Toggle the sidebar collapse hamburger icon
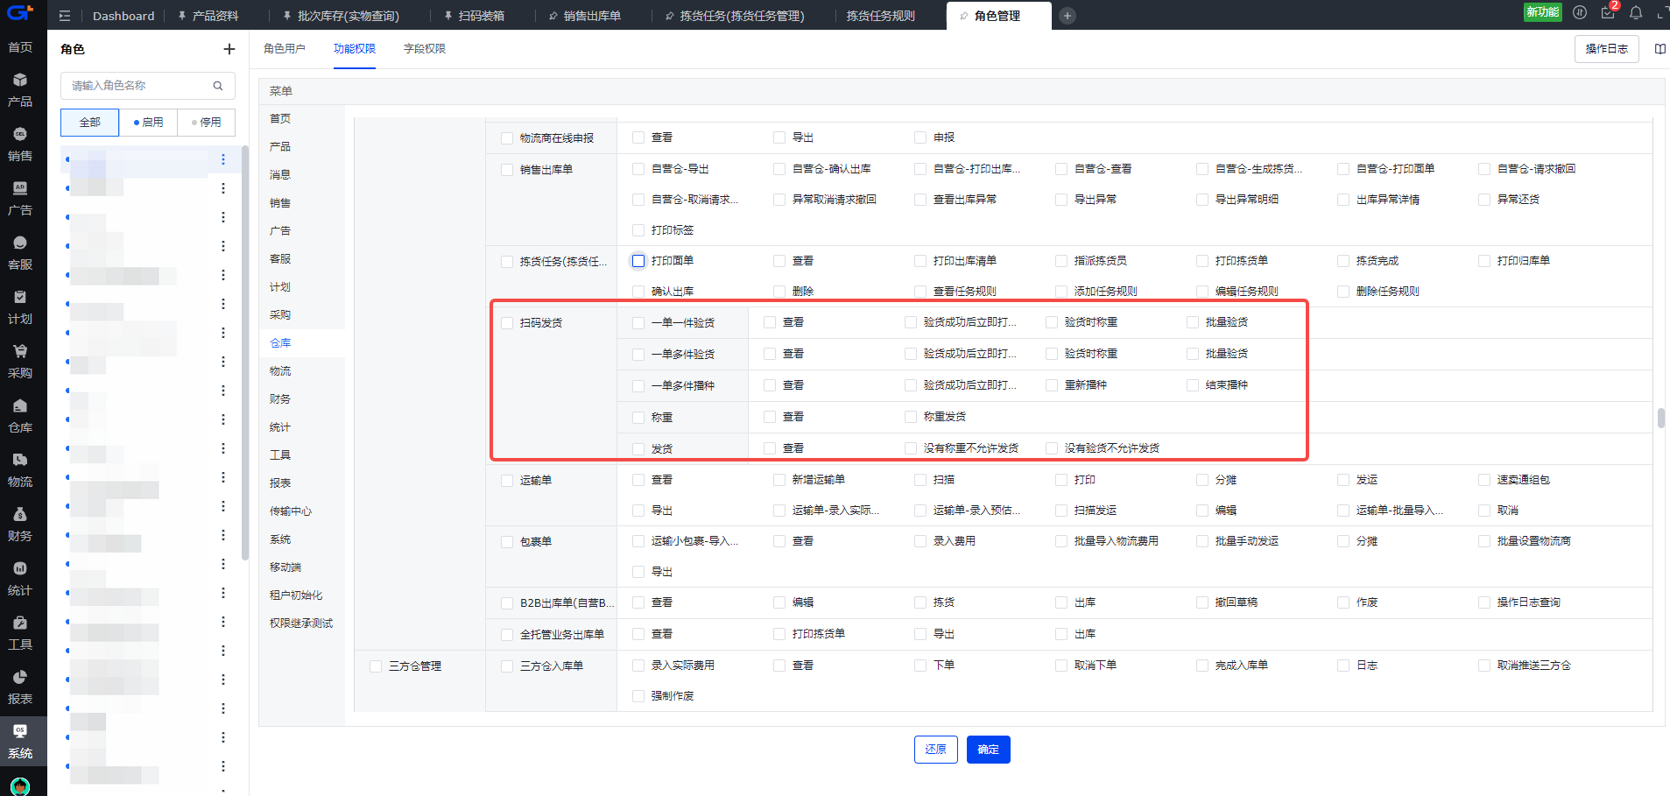 click(65, 16)
